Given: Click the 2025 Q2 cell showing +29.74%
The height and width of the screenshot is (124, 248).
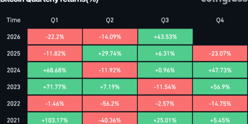Looking at the screenshot, I should [110, 53].
